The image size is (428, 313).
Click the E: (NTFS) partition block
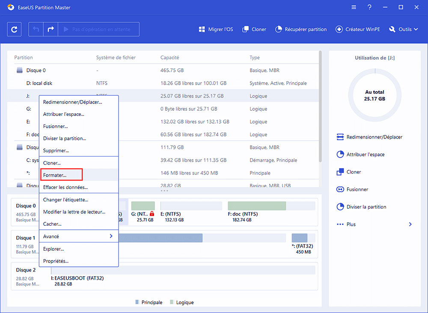tap(191, 212)
